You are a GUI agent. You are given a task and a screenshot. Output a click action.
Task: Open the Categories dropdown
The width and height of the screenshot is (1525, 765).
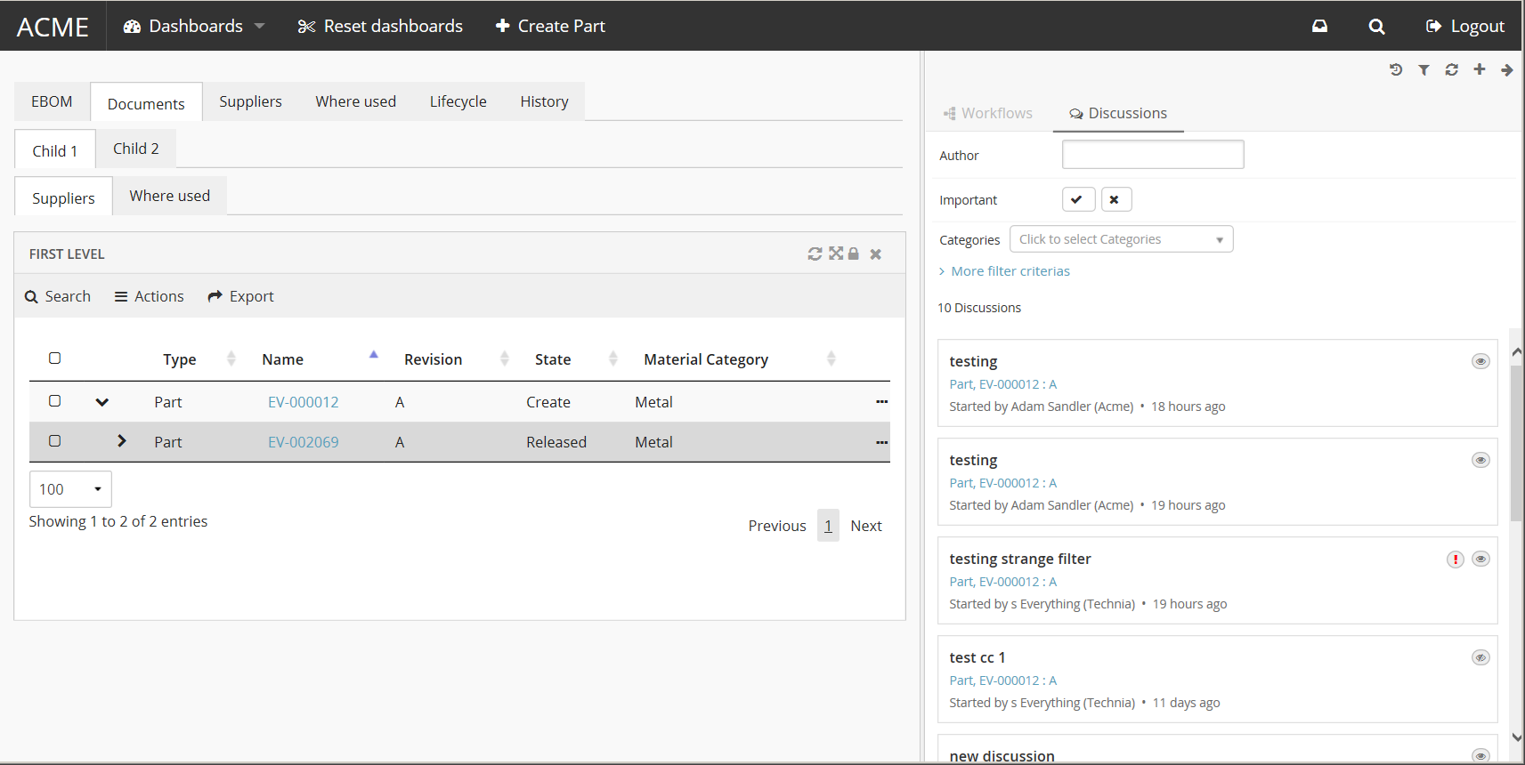[1121, 239]
